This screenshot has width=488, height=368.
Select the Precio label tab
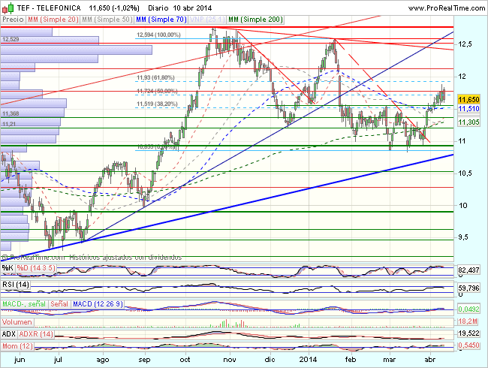click(x=13, y=20)
